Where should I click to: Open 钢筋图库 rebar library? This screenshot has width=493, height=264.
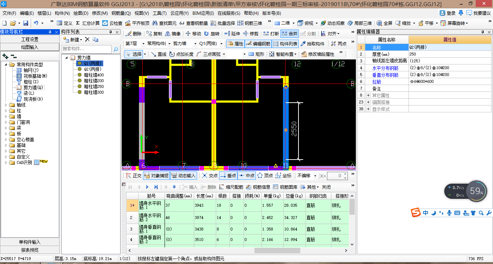tap(285, 187)
